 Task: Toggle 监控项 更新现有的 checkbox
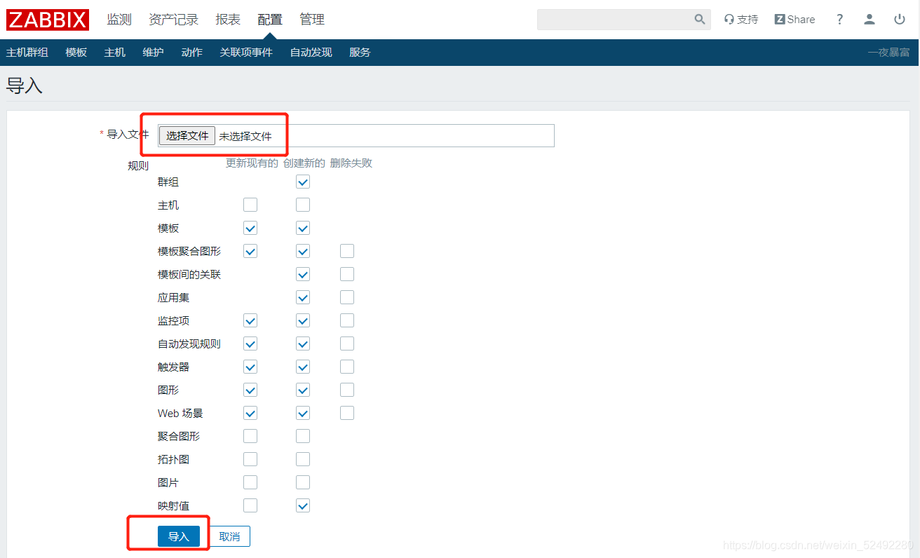250,320
